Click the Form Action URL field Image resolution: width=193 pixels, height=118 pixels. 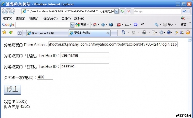pos(113,44)
